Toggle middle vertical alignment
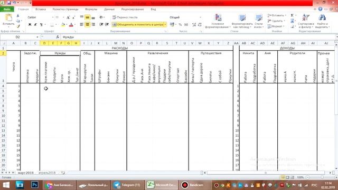 coord(87,17)
